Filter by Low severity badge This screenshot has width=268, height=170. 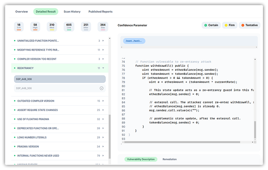69,26
